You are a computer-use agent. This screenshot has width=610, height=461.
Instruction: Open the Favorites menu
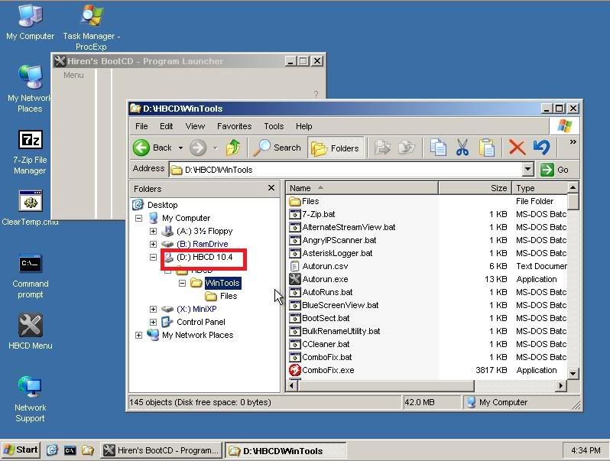coord(234,126)
